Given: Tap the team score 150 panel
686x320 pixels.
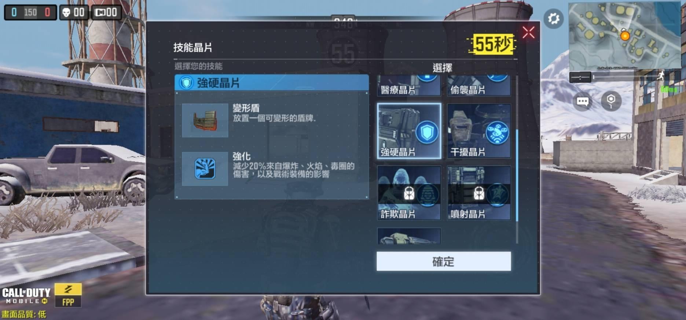Looking at the screenshot, I should (30, 12).
